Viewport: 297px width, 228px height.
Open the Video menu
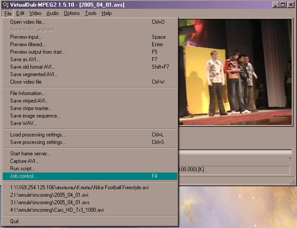35,13
